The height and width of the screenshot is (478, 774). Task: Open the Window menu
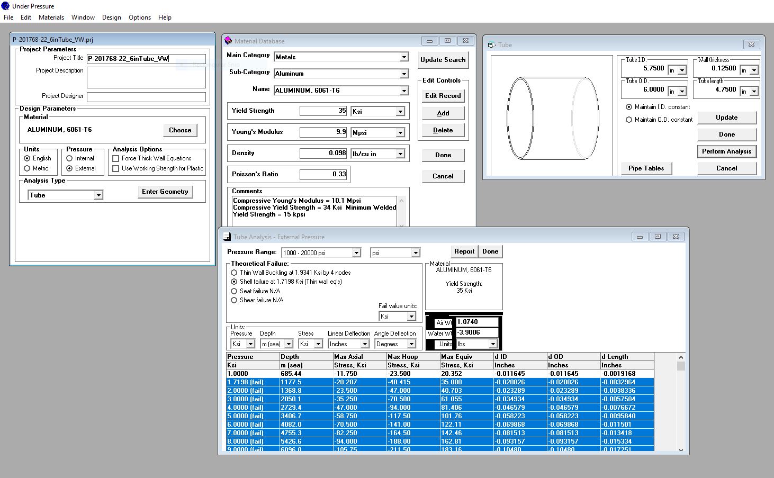[x=83, y=17]
